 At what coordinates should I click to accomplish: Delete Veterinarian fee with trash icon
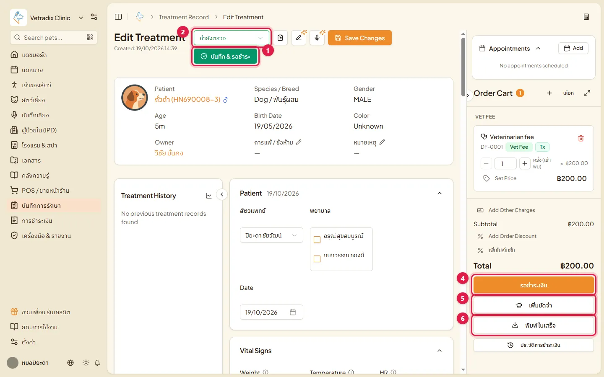tap(581, 138)
